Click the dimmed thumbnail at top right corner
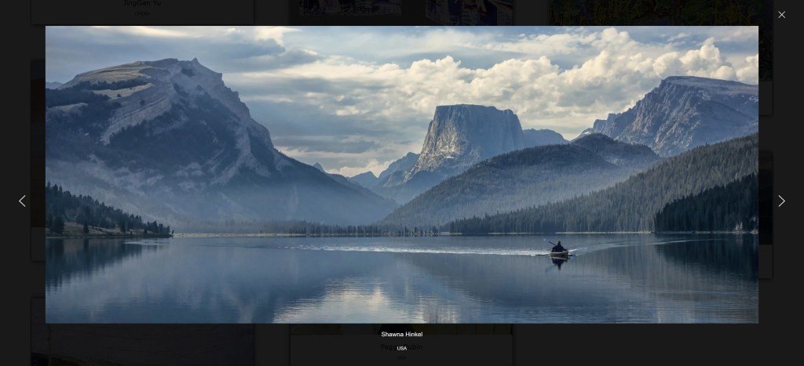This screenshot has height=366, width=804. [660, 11]
